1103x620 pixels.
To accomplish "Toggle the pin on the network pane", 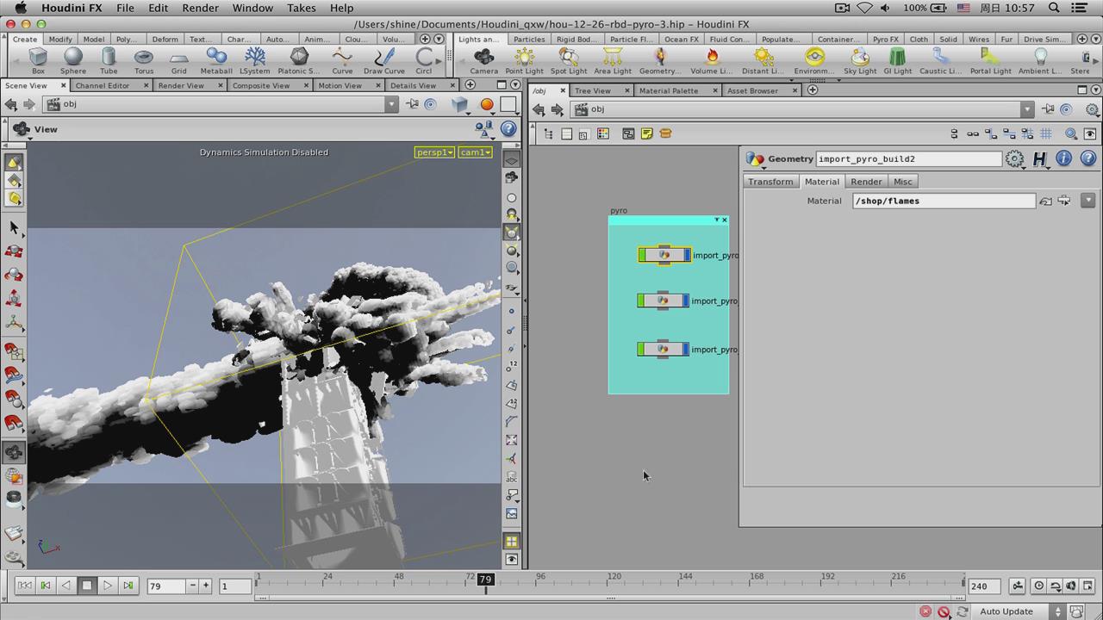I will point(1048,109).
